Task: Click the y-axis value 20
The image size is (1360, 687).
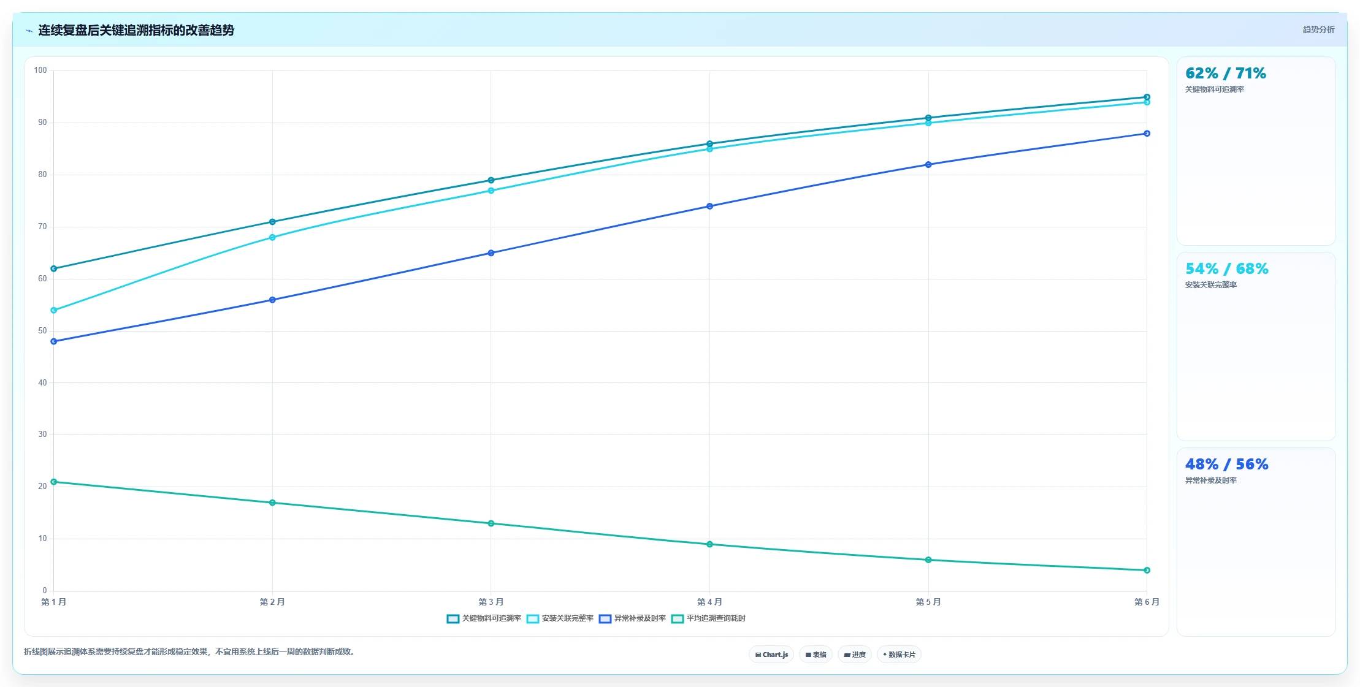Action: 42,487
